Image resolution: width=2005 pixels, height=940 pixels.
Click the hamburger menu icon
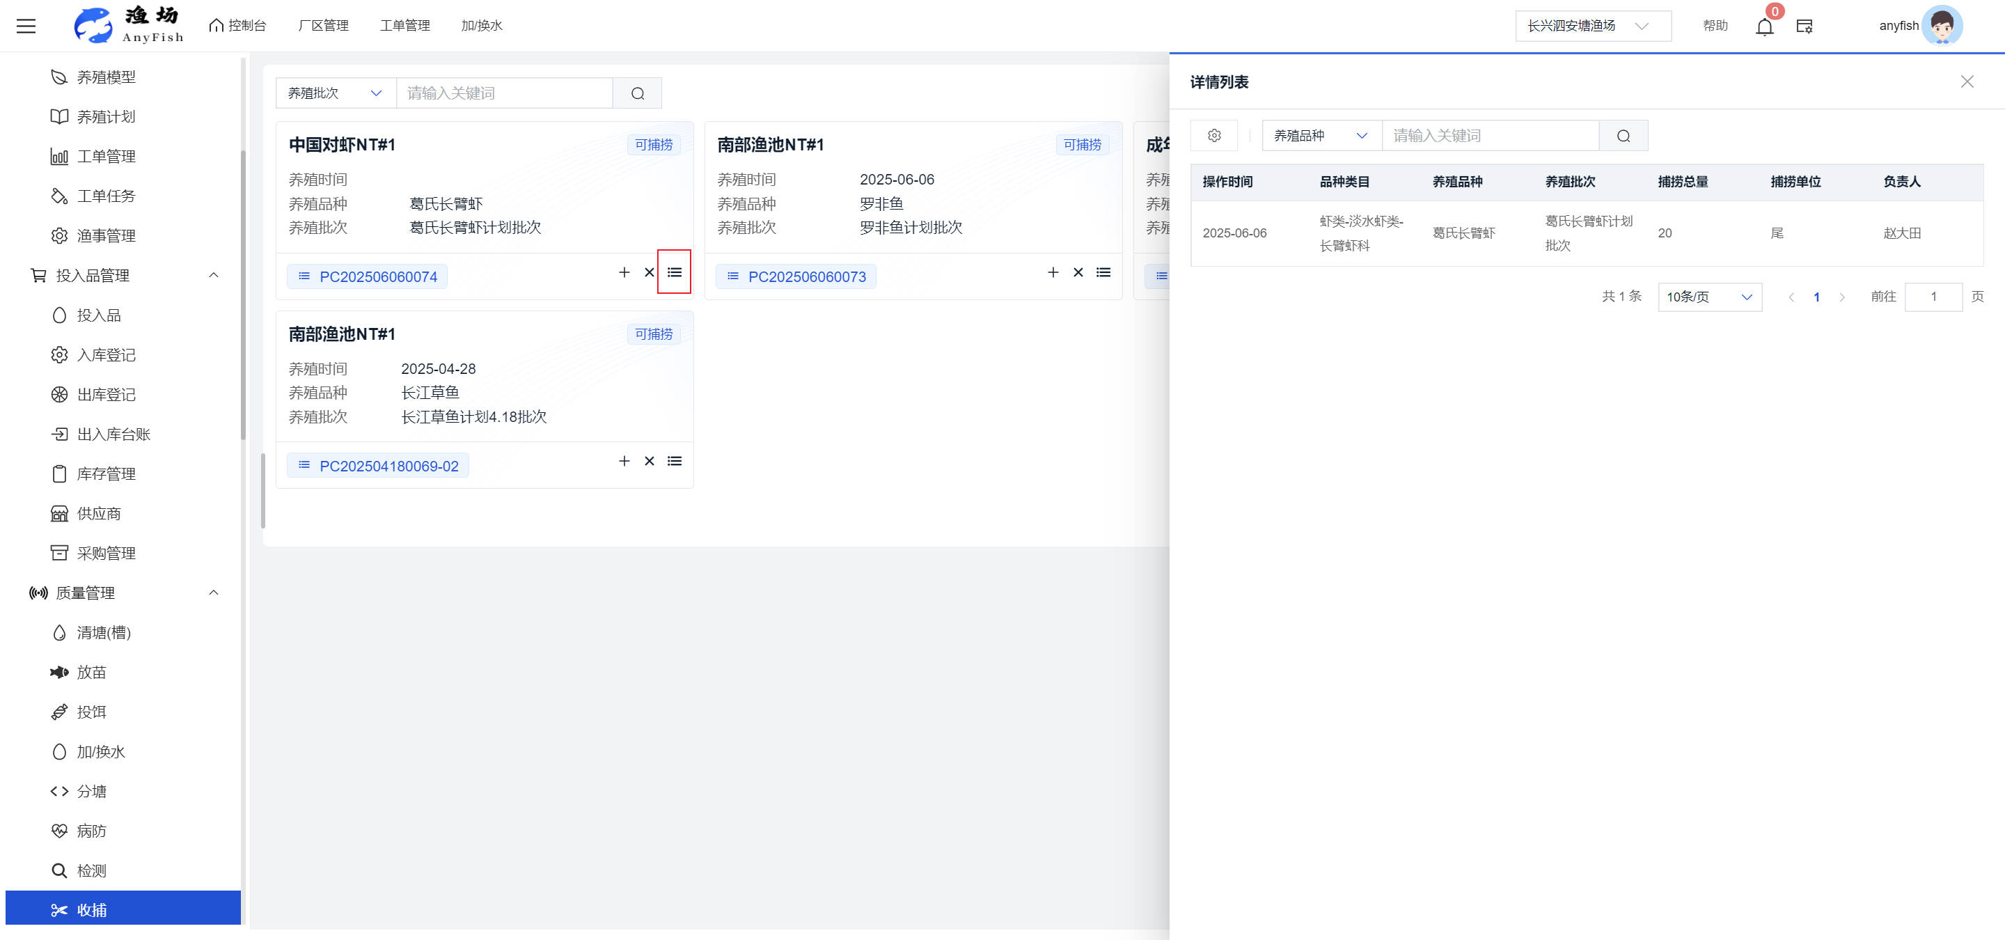click(x=26, y=26)
